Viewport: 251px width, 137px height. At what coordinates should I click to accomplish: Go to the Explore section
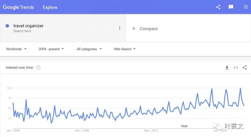pyautogui.click(x=50, y=7)
